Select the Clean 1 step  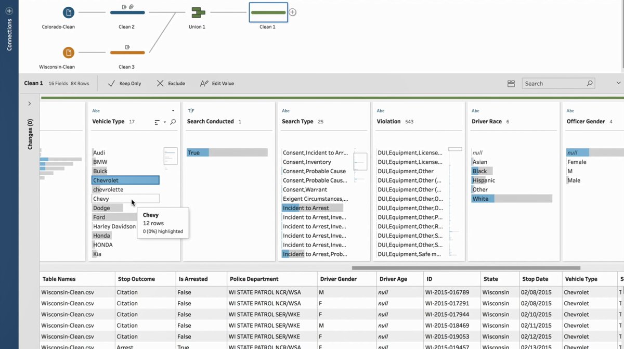[268, 12]
